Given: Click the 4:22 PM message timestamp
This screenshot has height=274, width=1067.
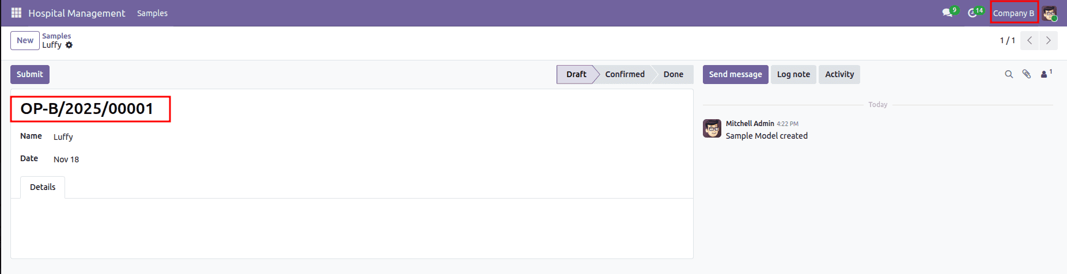Looking at the screenshot, I should (788, 124).
